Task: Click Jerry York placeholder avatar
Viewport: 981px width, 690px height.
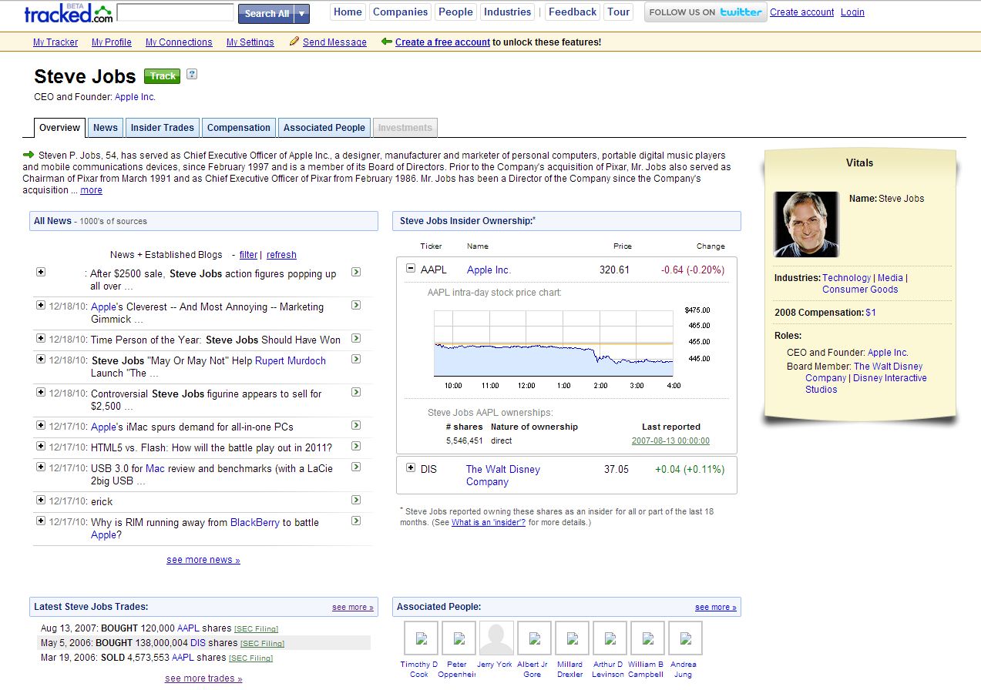Action: point(496,638)
